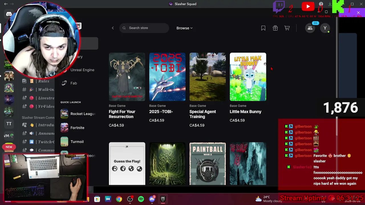Open the Special Agent Training title link
Viewport: 365px width, 205px height.
click(202, 114)
